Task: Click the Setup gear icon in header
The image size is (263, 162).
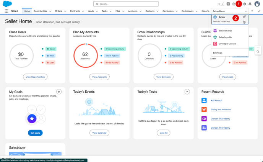Action: (245, 4)
